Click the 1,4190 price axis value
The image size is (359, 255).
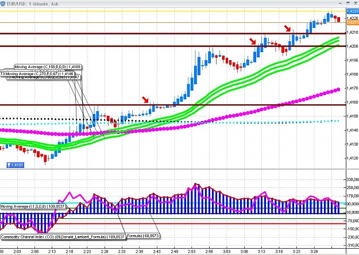tap(353, 60)
